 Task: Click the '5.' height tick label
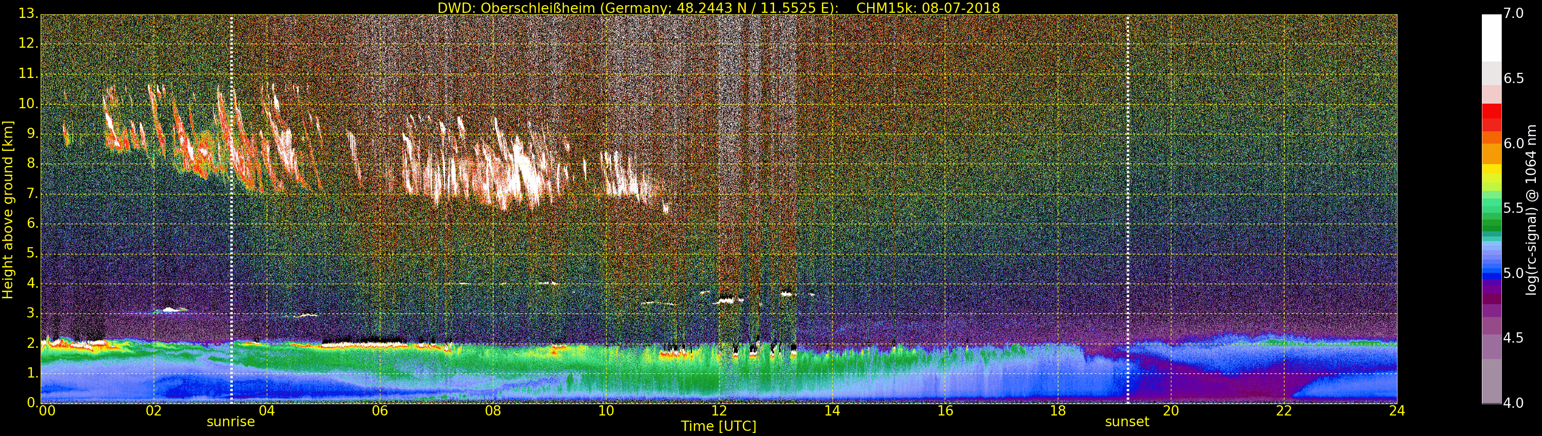pyautogui.click(x=32, y=253)
